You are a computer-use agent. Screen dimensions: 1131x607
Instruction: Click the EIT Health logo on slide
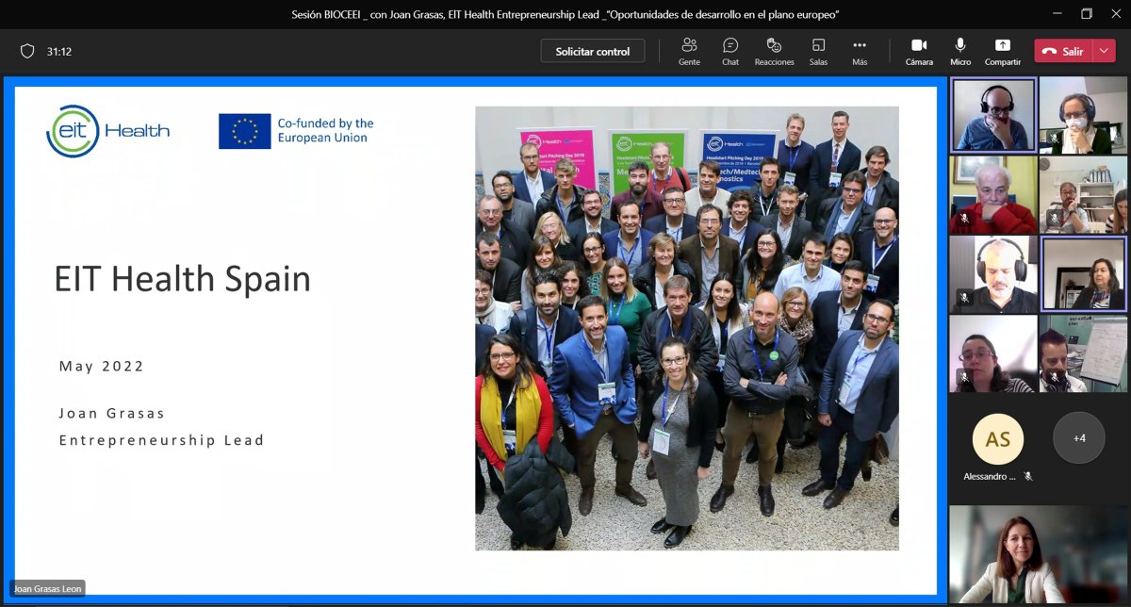(108, 131)
